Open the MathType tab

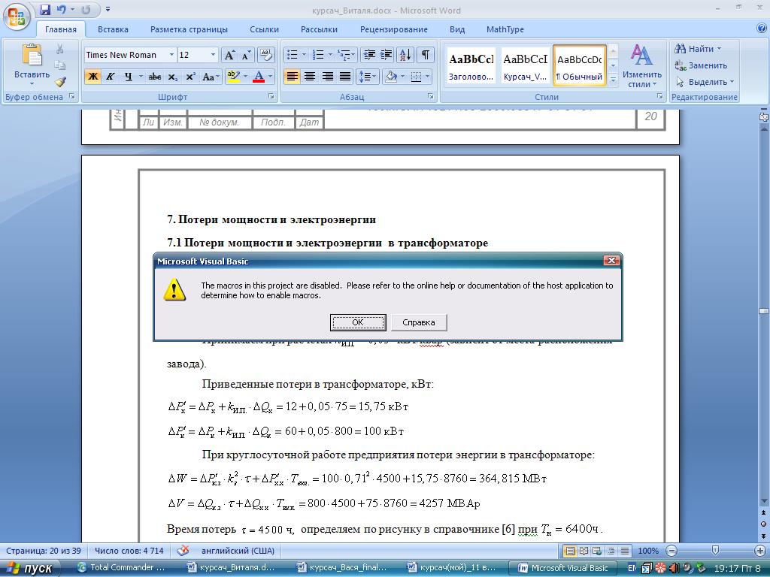pos(505,29)
